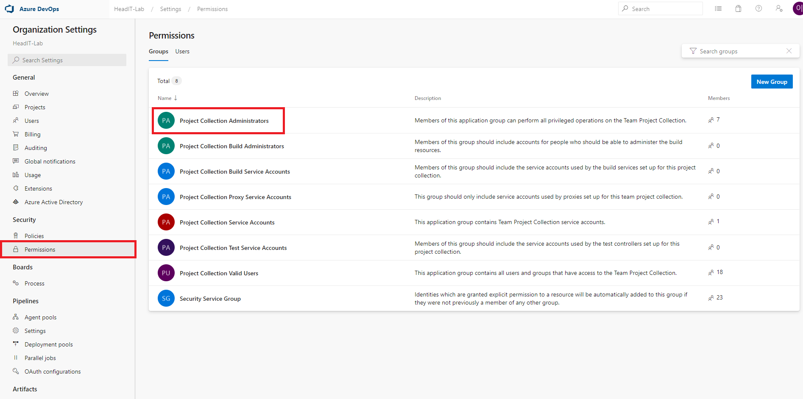Click the Billing cart icon
This screenshot has height=399, width=803.
point(16,134)
